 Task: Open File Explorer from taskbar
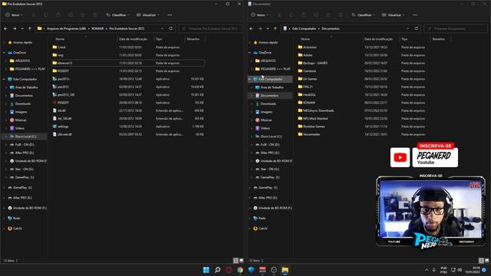pyautogui.click(x=285, y=270)
